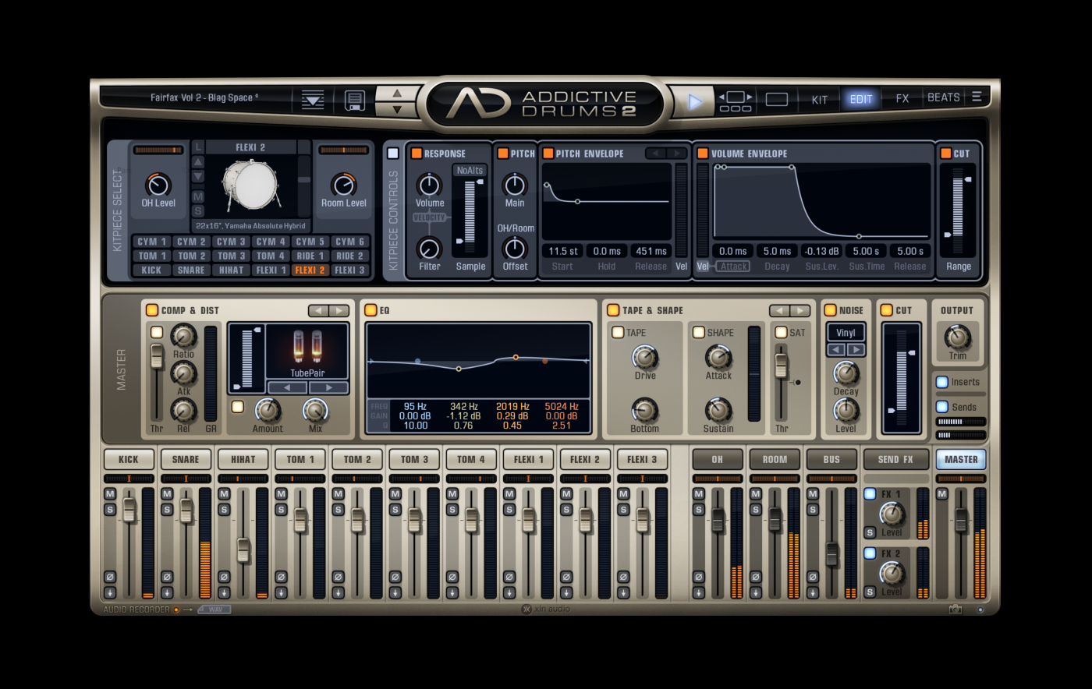
Task: Switch to the KIT tab
Action: click(820, 99)
